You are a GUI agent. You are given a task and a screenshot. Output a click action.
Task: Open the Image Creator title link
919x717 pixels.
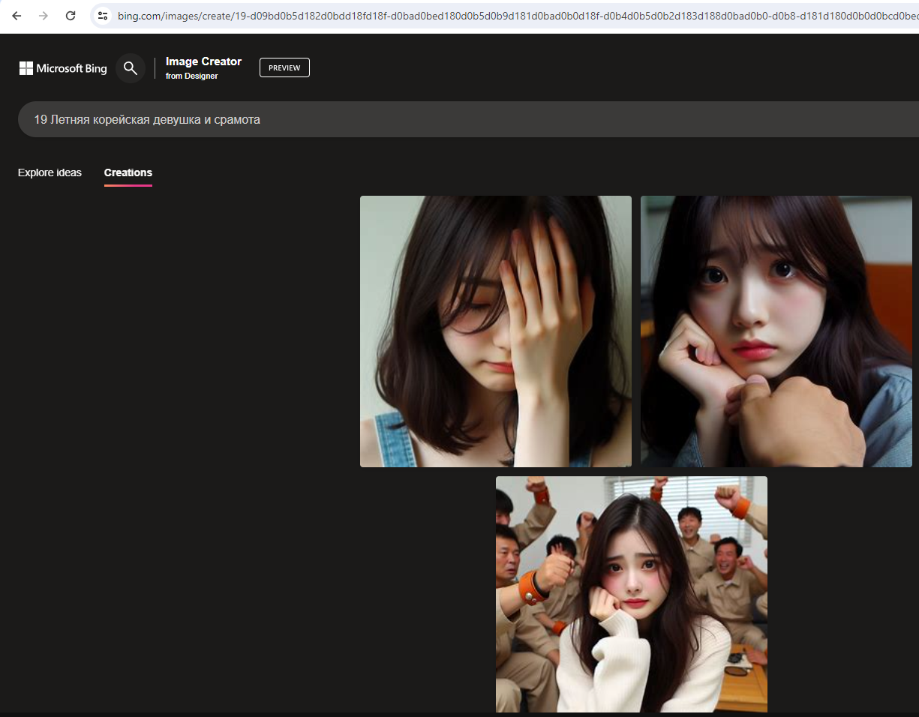[x=203, y=61]
